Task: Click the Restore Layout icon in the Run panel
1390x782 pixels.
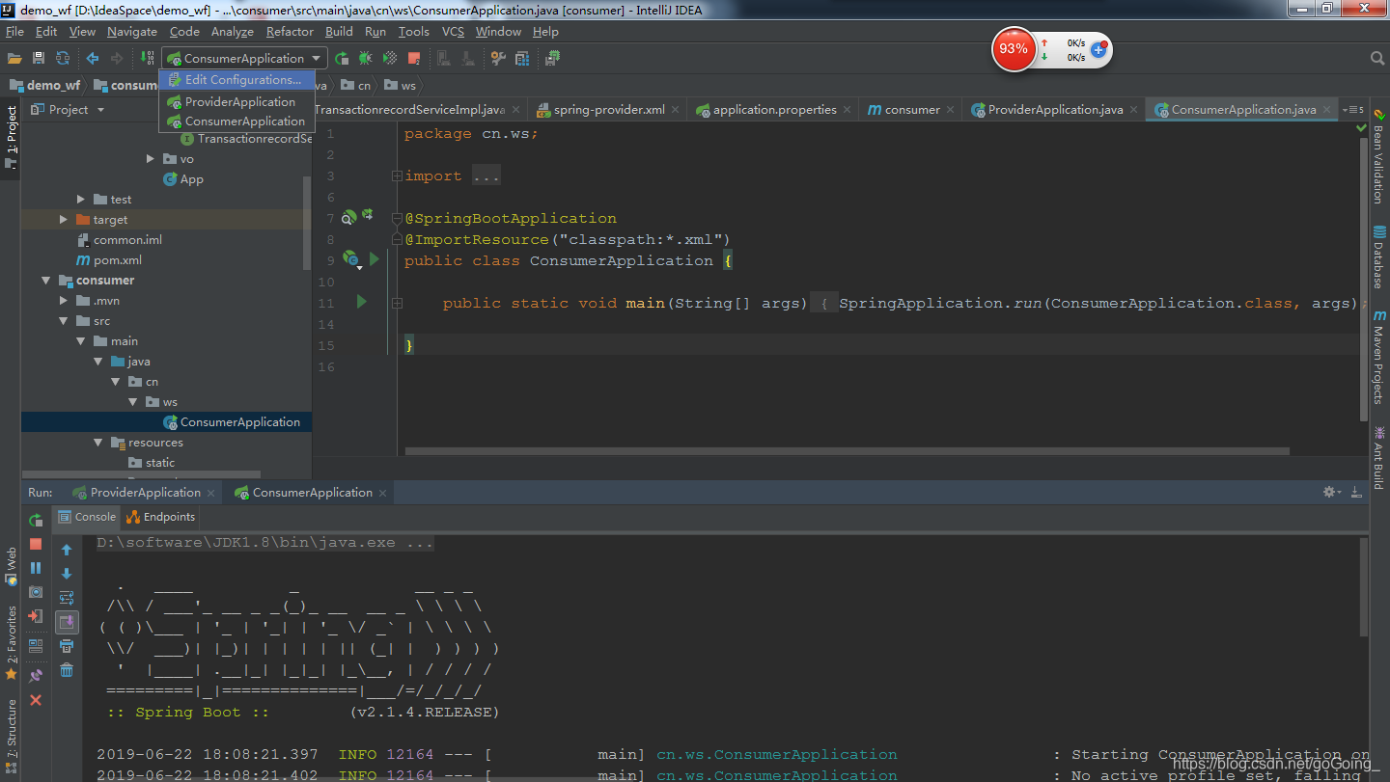Action: pyautogui.click(x=36, y=646)
